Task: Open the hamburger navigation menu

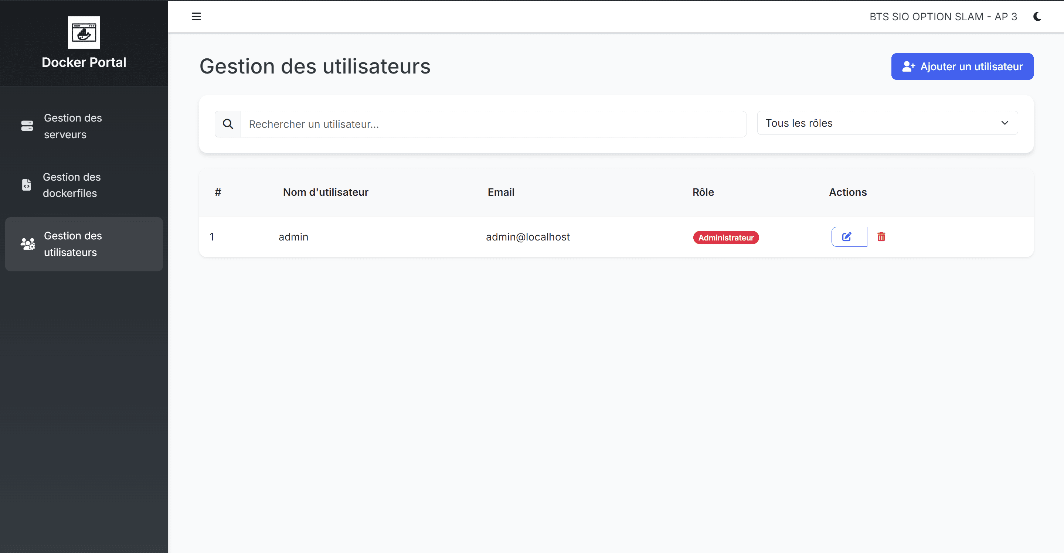Action: tap(196, 17)
